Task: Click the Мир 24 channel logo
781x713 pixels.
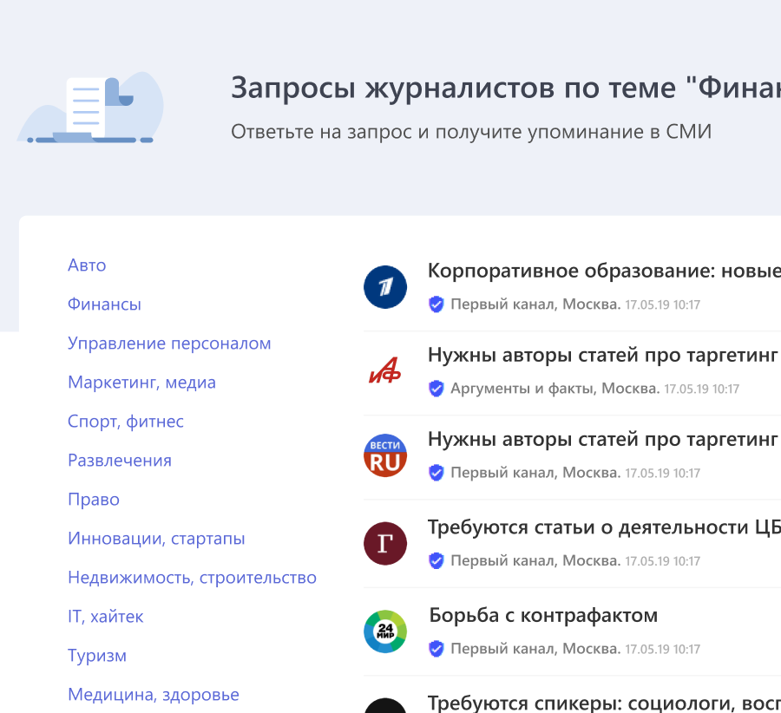Action: coord(385,631)
